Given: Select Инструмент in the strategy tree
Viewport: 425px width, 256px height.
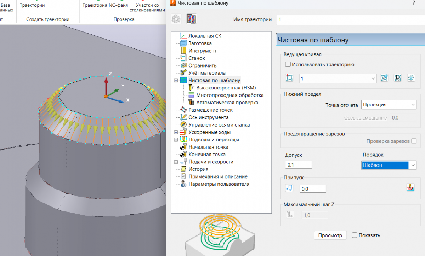Looking at the screenshot, I should point(202,51).
